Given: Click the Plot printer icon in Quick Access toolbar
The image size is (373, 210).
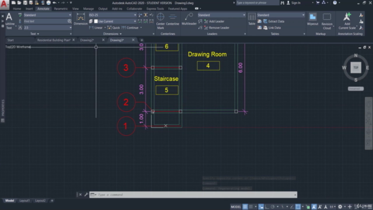Looking at the screenshot, I should click(x=48, y=3).
